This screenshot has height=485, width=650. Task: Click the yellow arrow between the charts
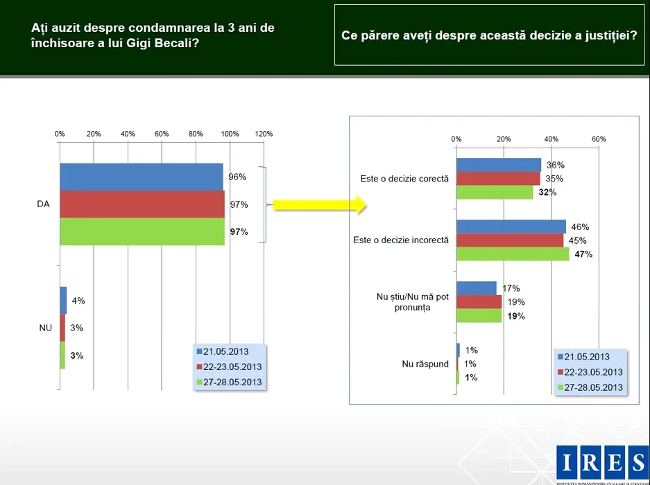318,204
